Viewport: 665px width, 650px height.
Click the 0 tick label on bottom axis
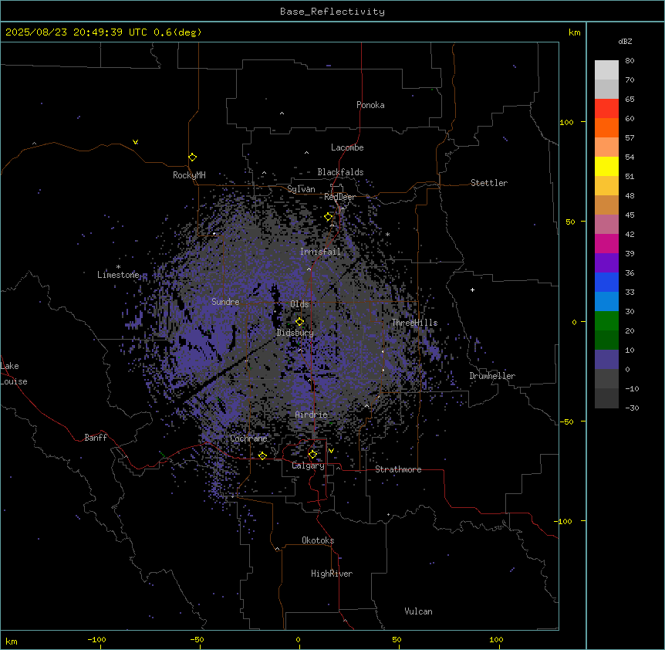[298, 639]
